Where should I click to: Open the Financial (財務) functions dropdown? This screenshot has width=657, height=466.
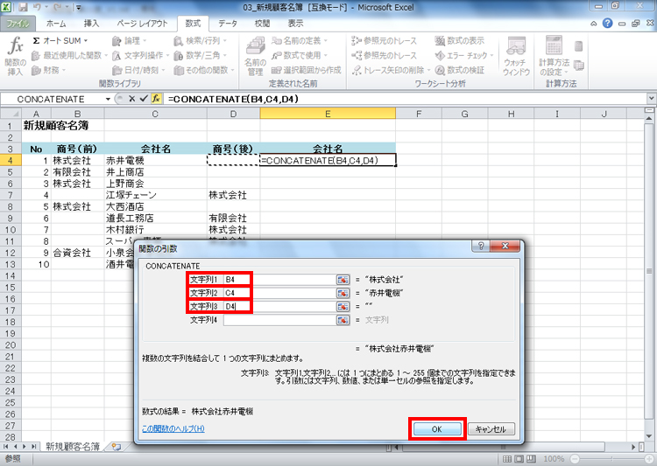pos(48,70)
